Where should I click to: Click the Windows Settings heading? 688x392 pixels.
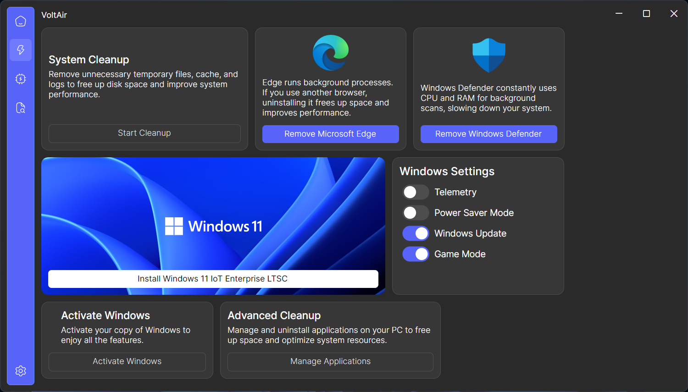[x=447, y=171]
